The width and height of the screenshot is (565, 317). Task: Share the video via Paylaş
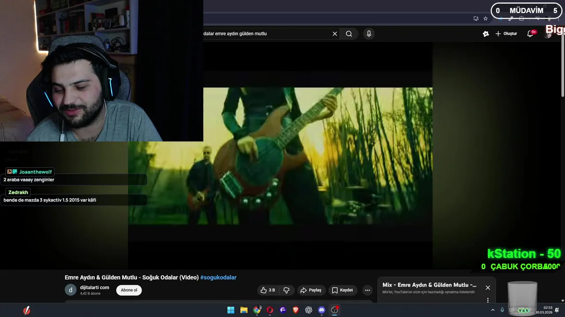coord(311,290)
